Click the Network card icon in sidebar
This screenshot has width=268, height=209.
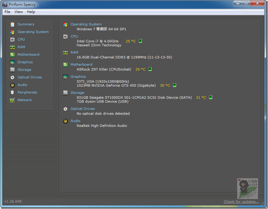click(12, 100)
